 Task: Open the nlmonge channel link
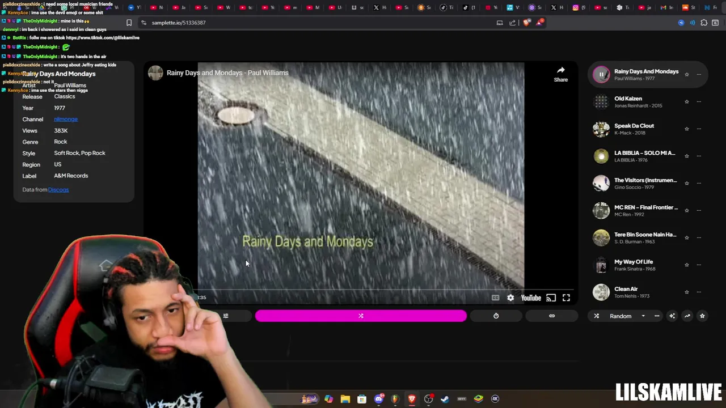pos(66,119)
